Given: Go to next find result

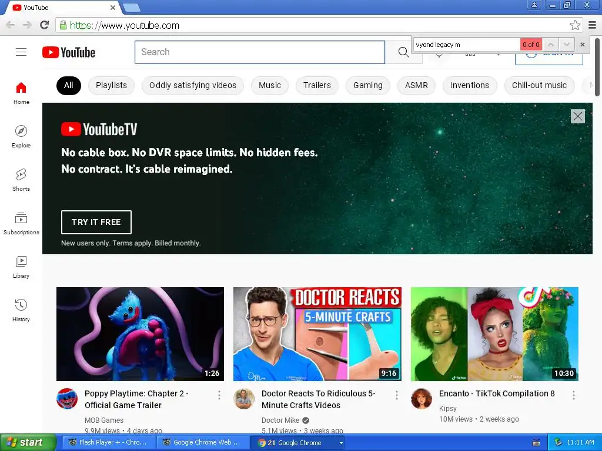Looking at the screenshot, I should (x=566, y=45).
